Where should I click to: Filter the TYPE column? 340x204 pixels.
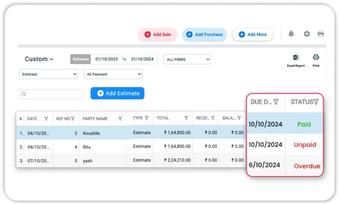pos(146,118)
